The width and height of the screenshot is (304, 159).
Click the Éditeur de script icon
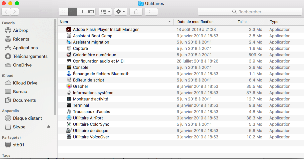click(x=69, y=80)
